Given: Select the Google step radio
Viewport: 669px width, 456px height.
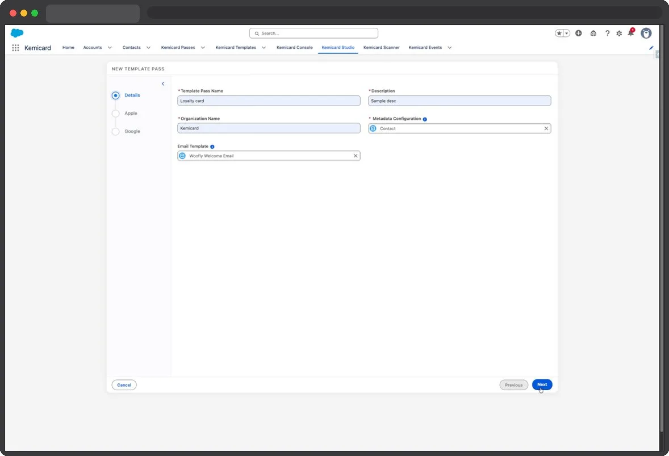Looking at the screenshot, I should click(x=116, y=131).
